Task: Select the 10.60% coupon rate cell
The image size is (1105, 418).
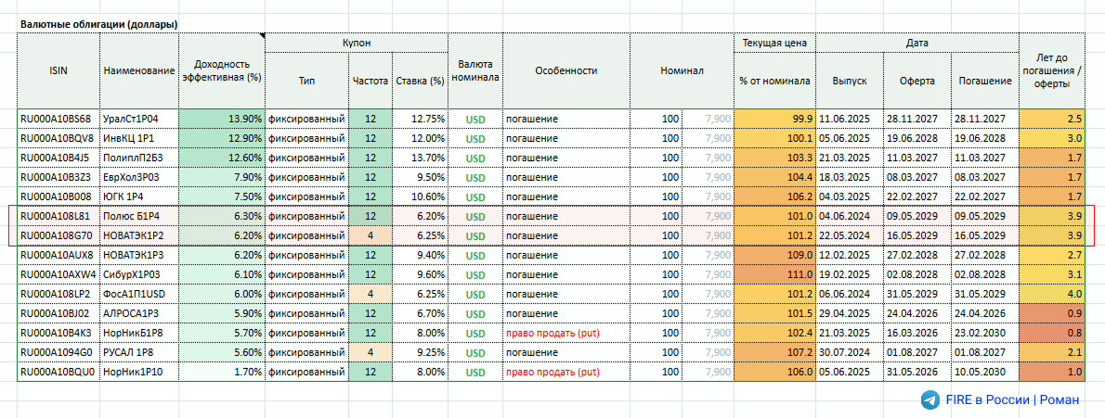Action: coord(420,196)
